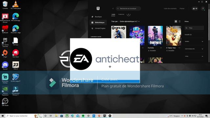Open OBS Studio desktop shortcut
Viewport: 210px width, 118px height.
pos(5,102)
